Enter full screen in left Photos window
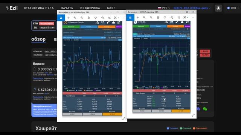Image resolution: width=241 pixels, height=135 pixels. (x=124, y=118)
